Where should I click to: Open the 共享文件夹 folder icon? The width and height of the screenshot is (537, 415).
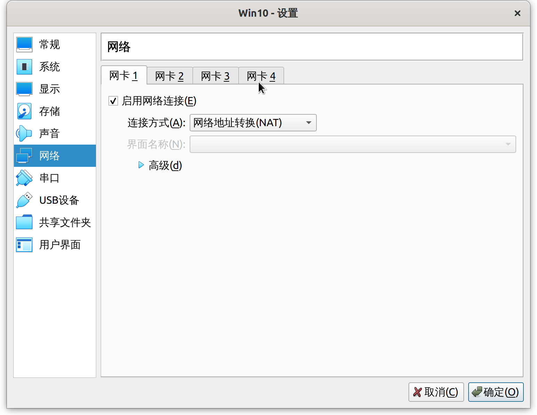pyautogui.click(x=24, y=222)
